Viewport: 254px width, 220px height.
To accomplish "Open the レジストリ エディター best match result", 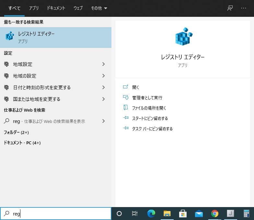I will point(56,38).
